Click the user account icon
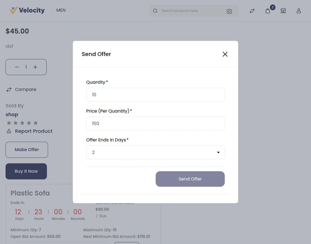The height and width of the screenshot is (244, 311). 299,11
